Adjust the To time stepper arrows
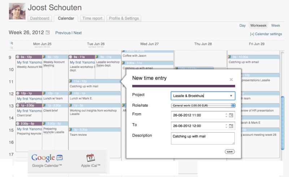 [x=227, y=126]
